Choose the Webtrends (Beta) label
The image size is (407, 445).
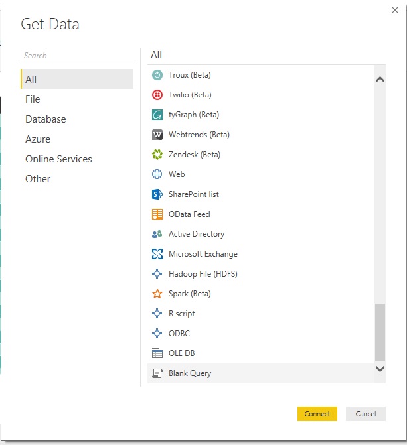[x=199, y=135]
